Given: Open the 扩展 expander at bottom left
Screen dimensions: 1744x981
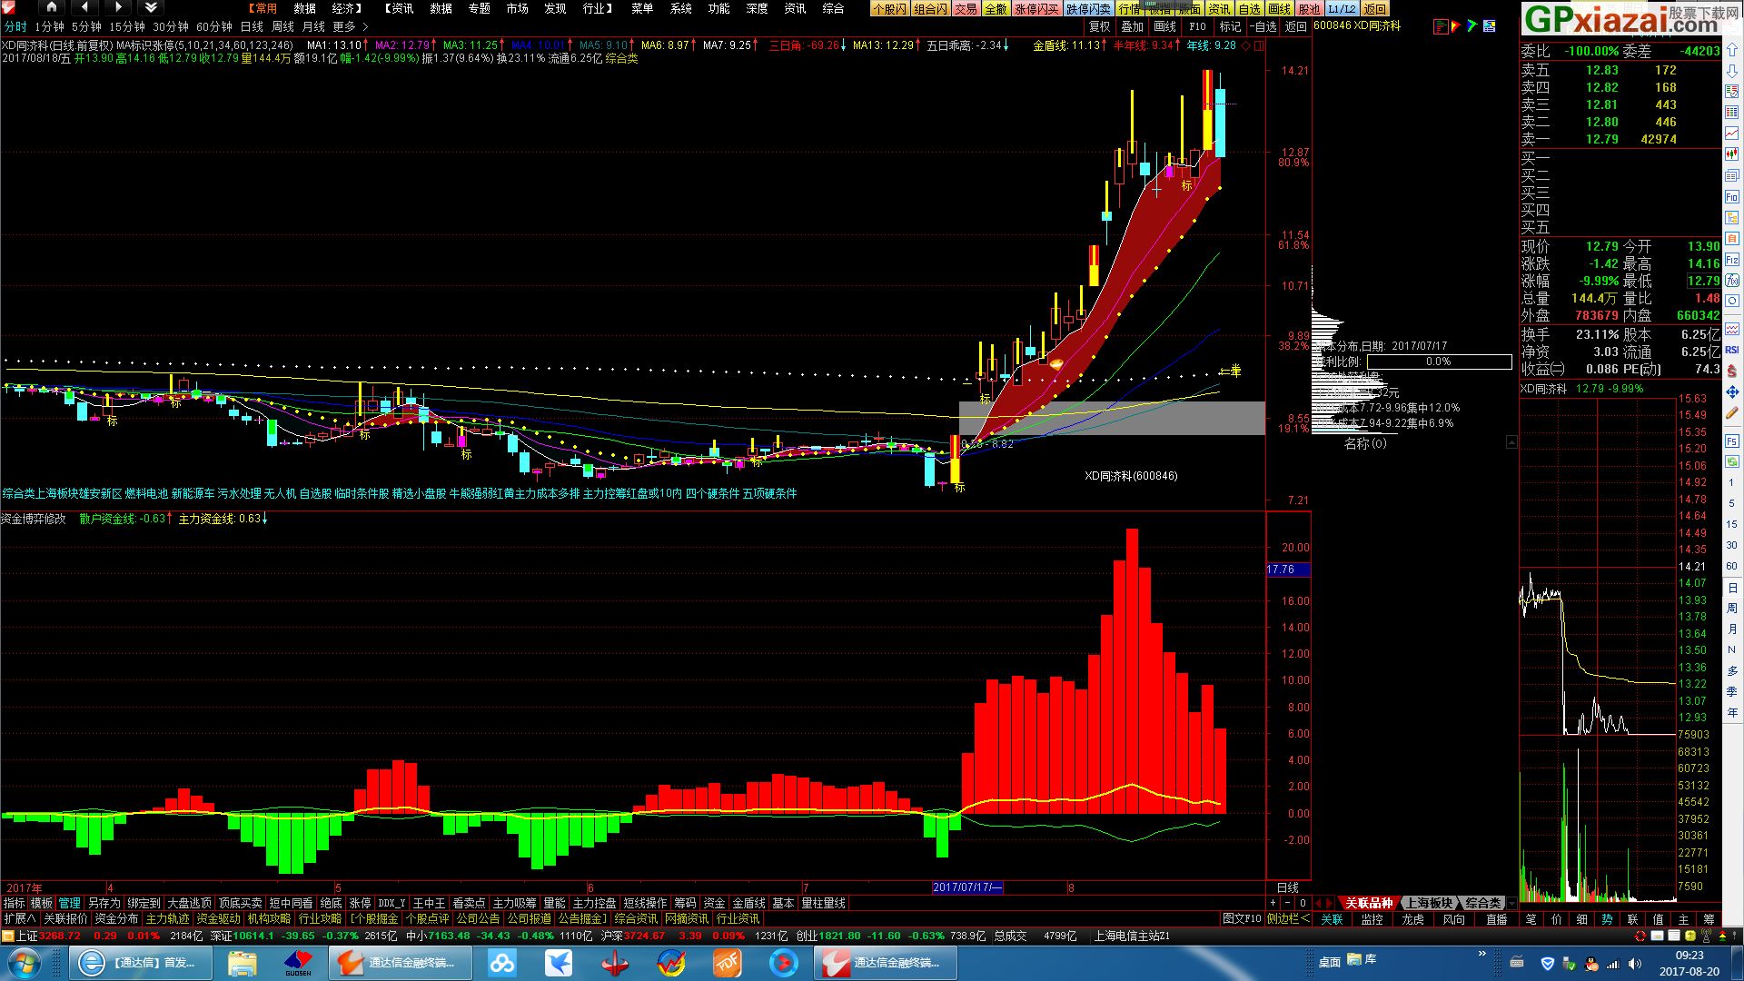Looking at the screenshot, I should point(20,918).
